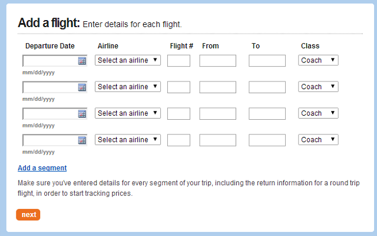Click the Add a segment link

pyautogui.click(x=42, y=168)
